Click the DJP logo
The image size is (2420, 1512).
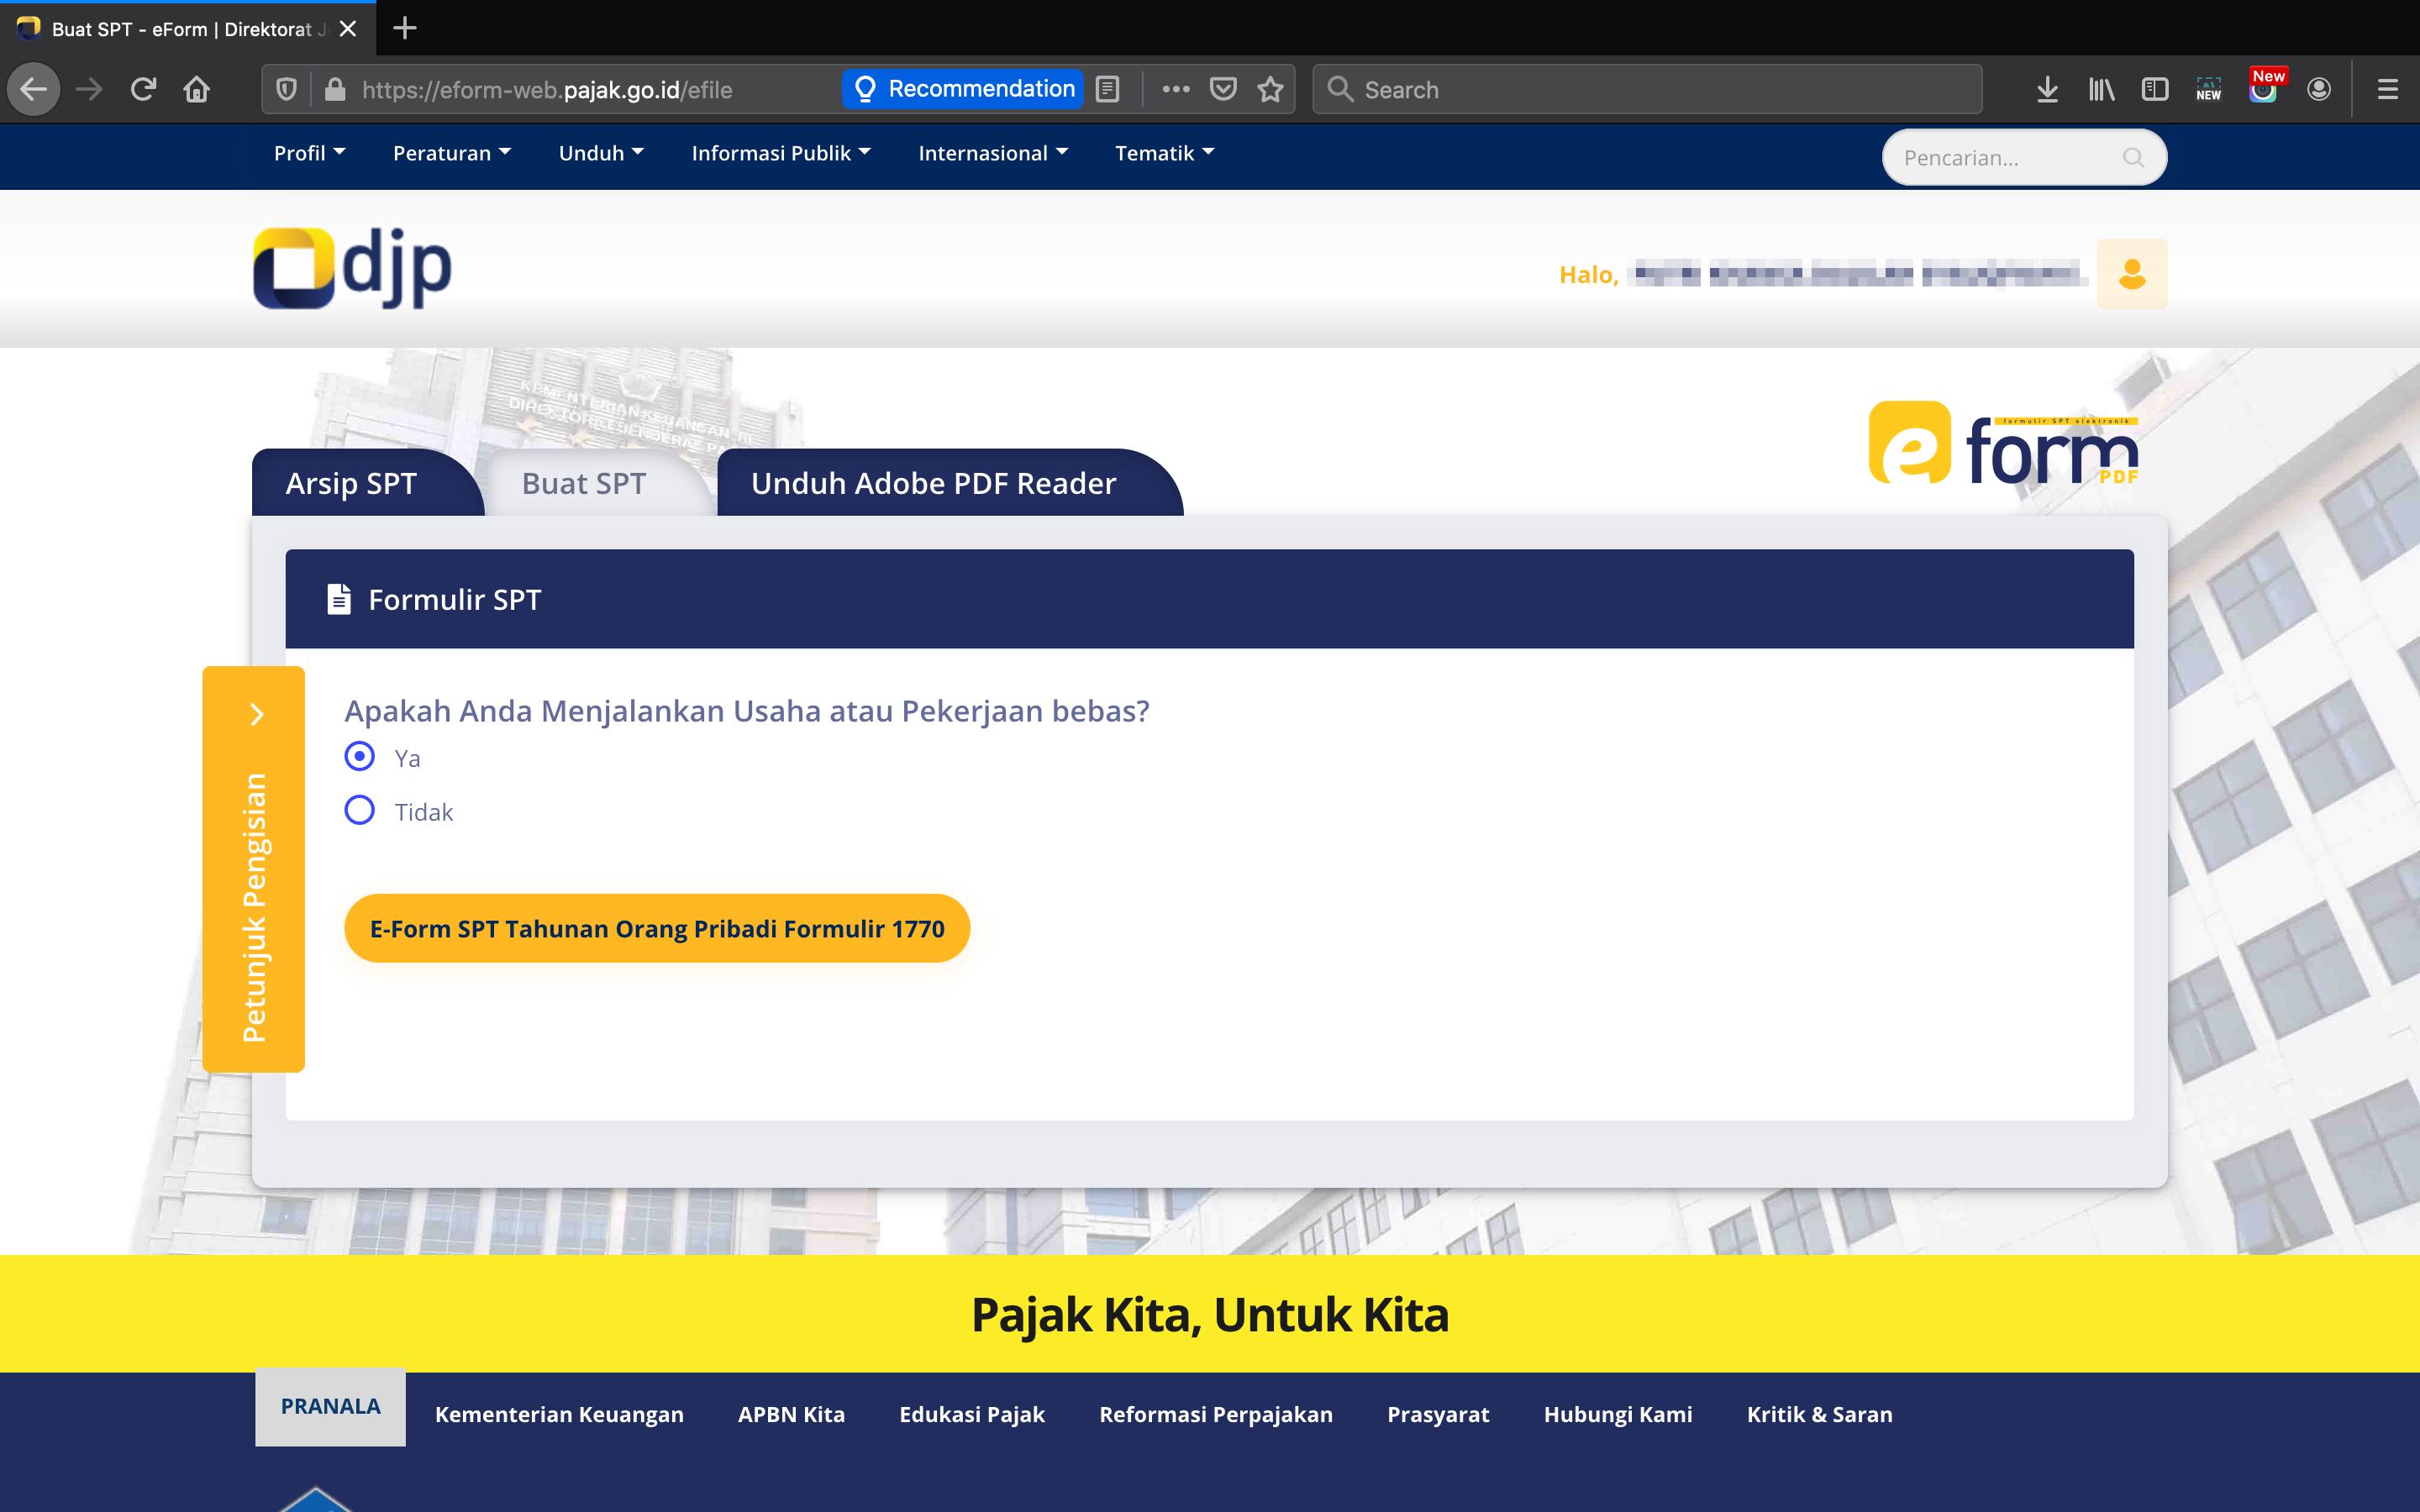(x=352, y=268)
